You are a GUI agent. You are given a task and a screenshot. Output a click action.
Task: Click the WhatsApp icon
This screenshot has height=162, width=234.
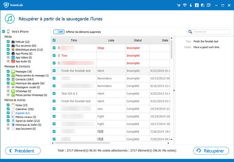pos(13,91)
